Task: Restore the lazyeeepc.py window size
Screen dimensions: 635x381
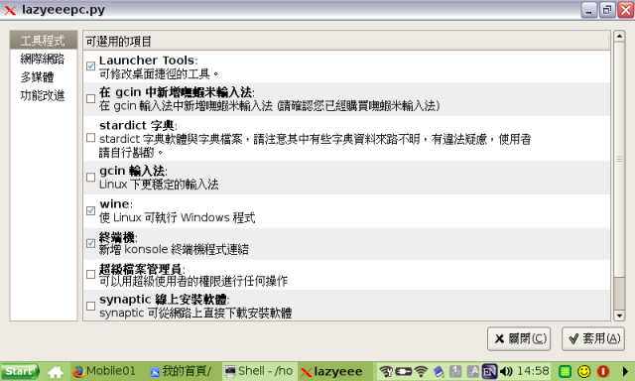Action: (x=607, y=10)
